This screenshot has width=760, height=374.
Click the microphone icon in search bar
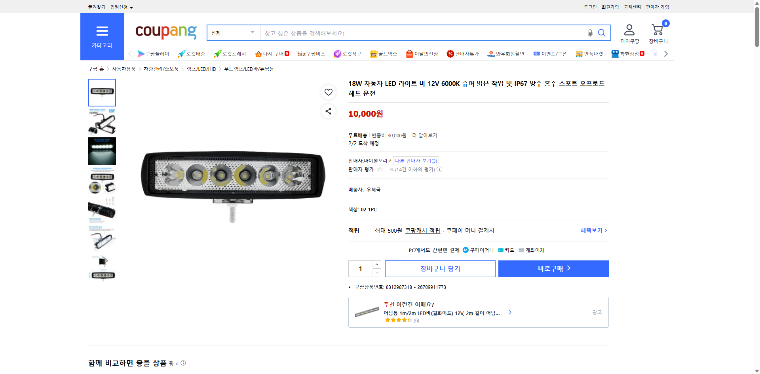coord(589,33)
